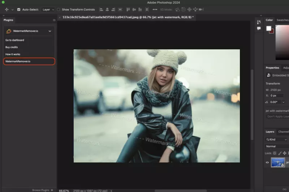Click the 3D rotate mode icon
This screenshot has width=289, height=192.
177,10
